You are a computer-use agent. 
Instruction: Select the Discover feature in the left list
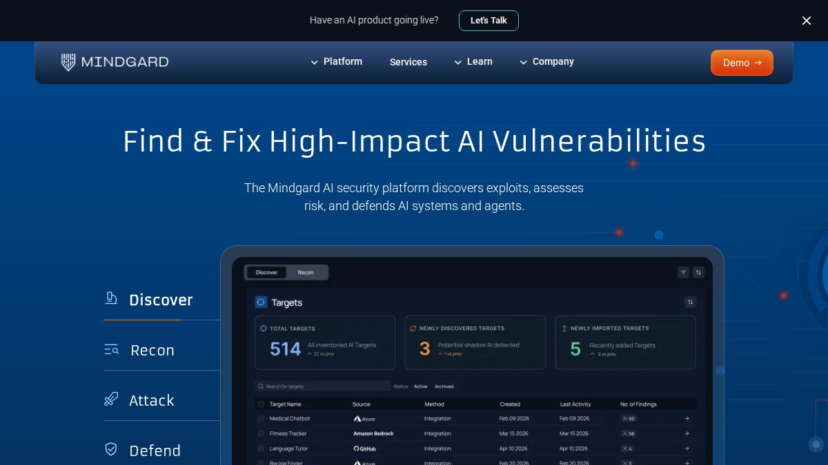pyautogui.click(x=161, y=300)
